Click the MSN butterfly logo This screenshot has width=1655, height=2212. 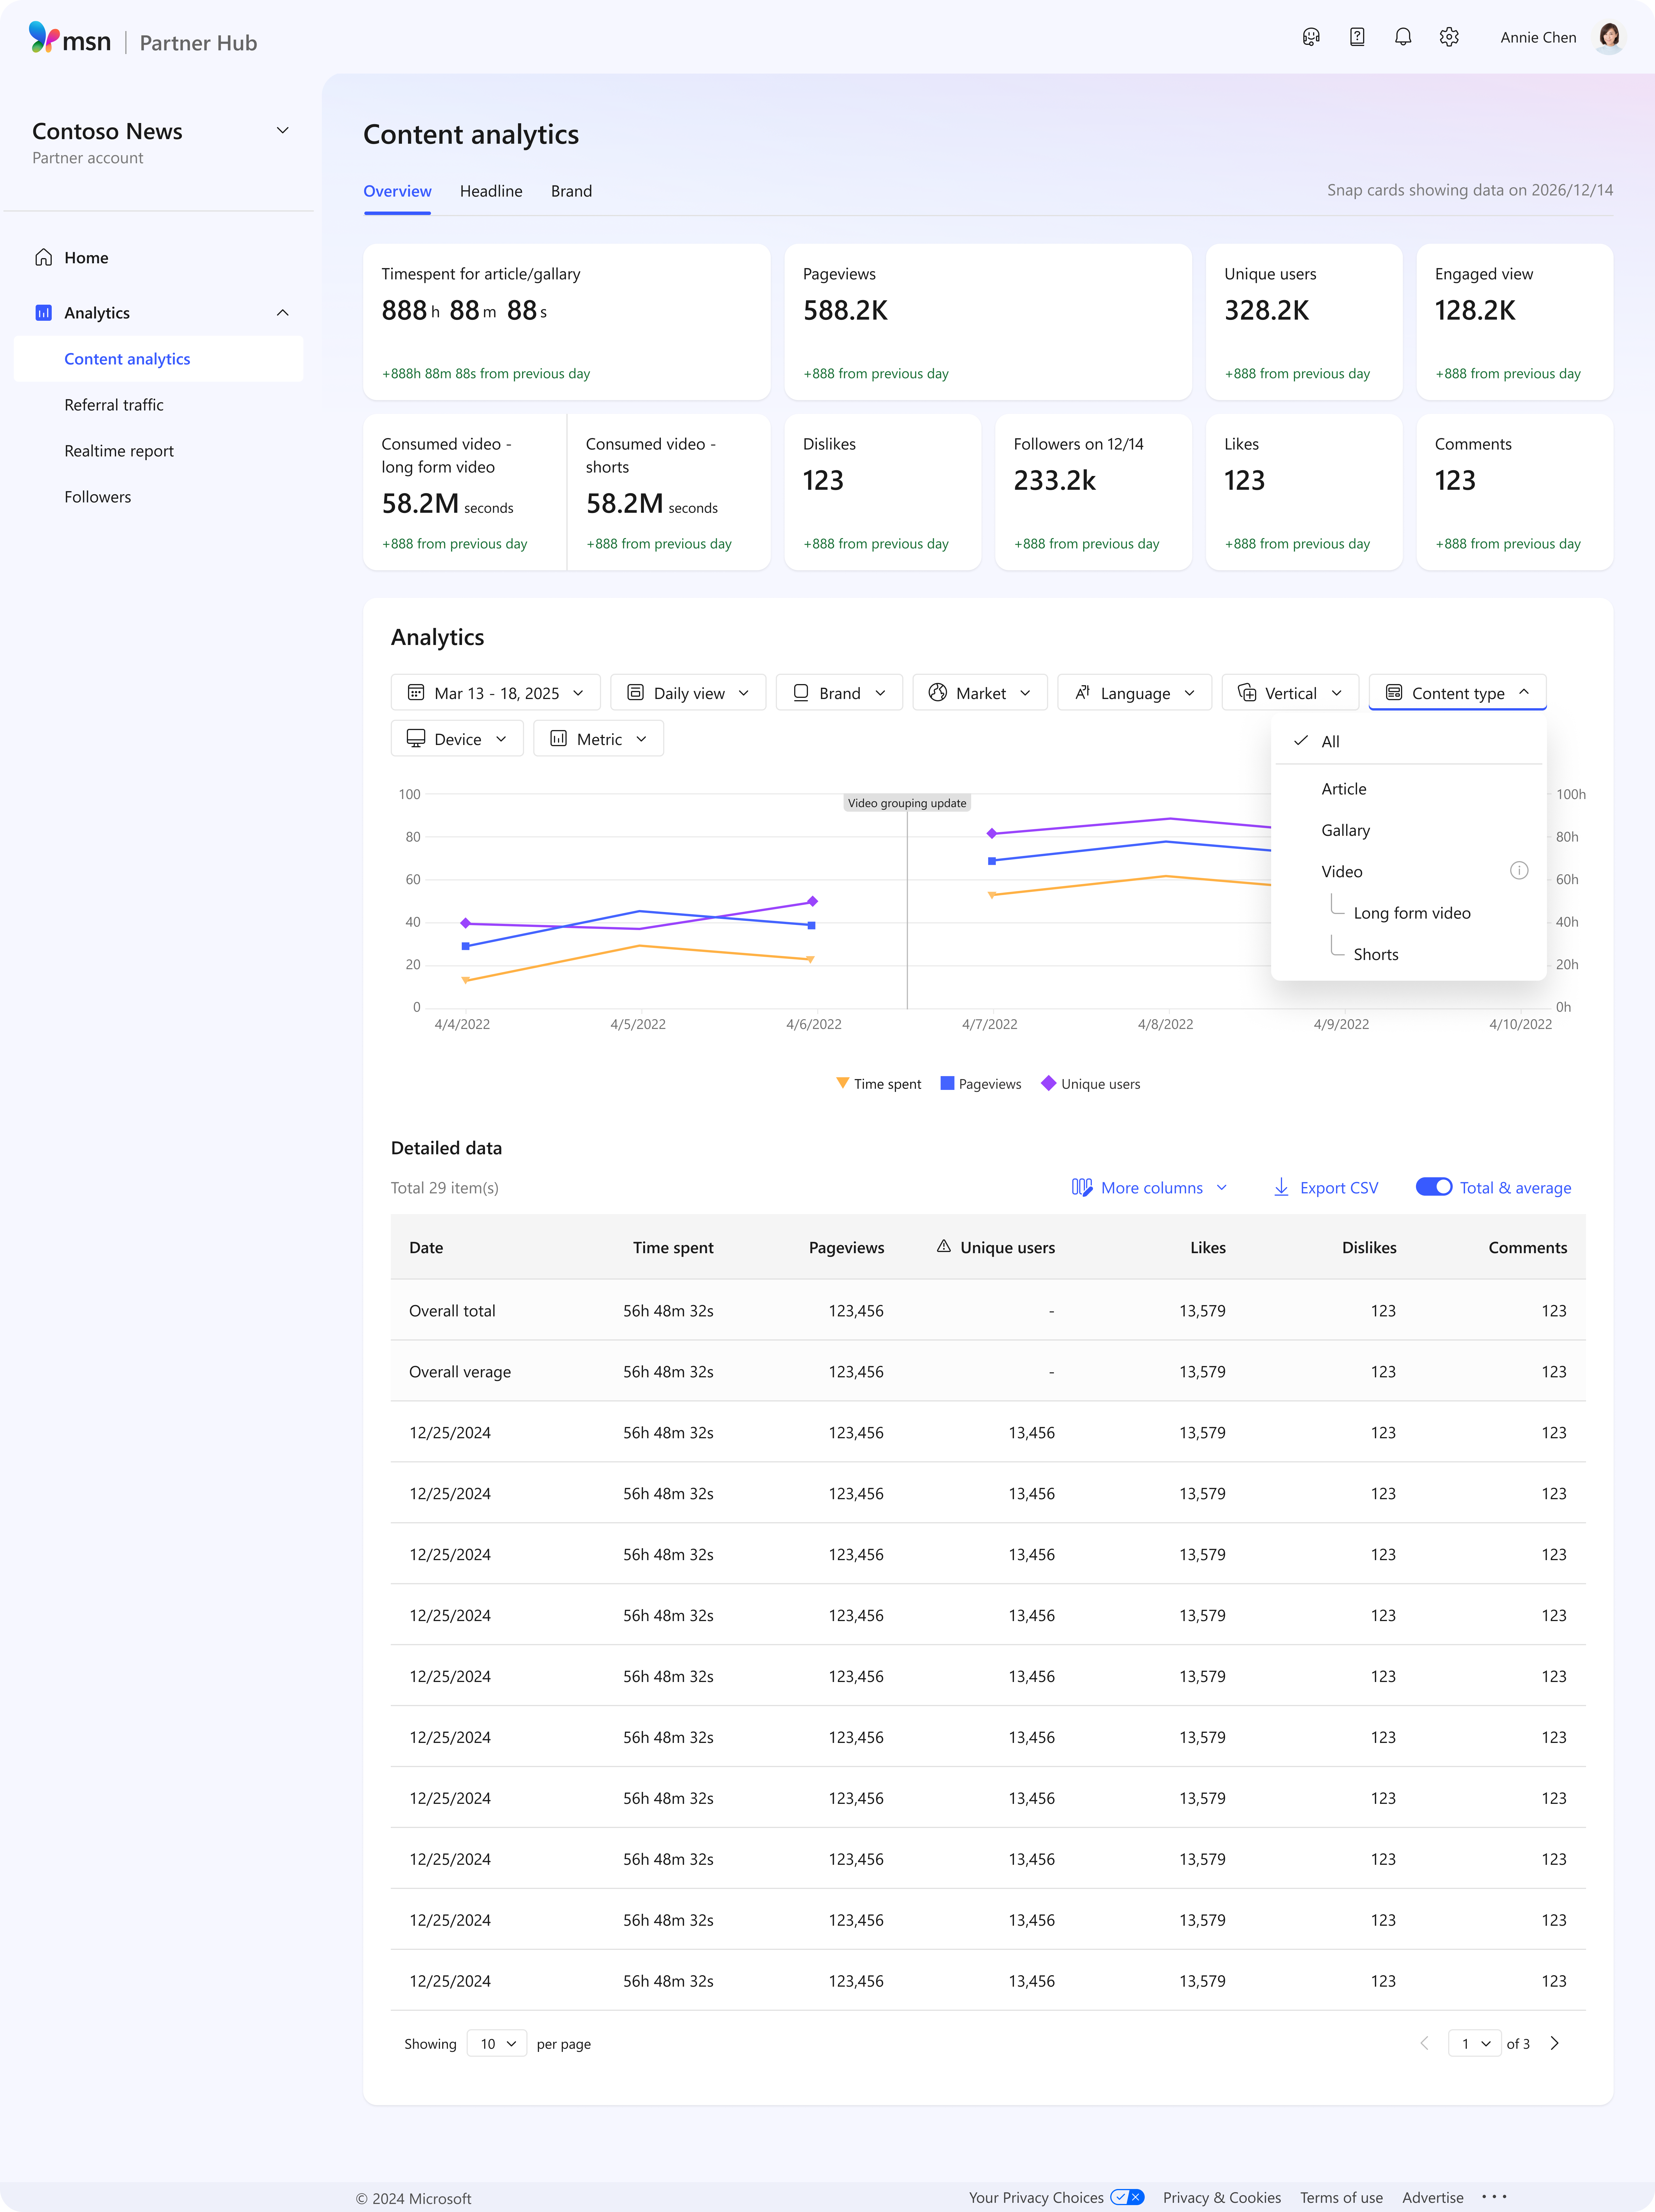tap(44, 37)
